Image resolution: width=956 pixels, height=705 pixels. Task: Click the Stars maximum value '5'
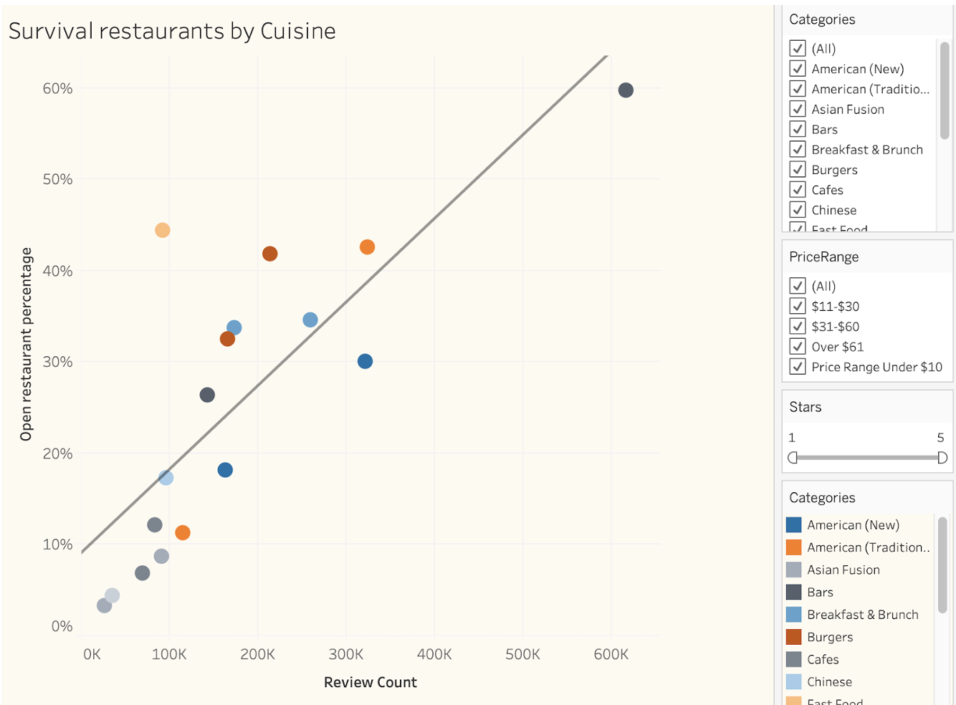coord(941,438)
